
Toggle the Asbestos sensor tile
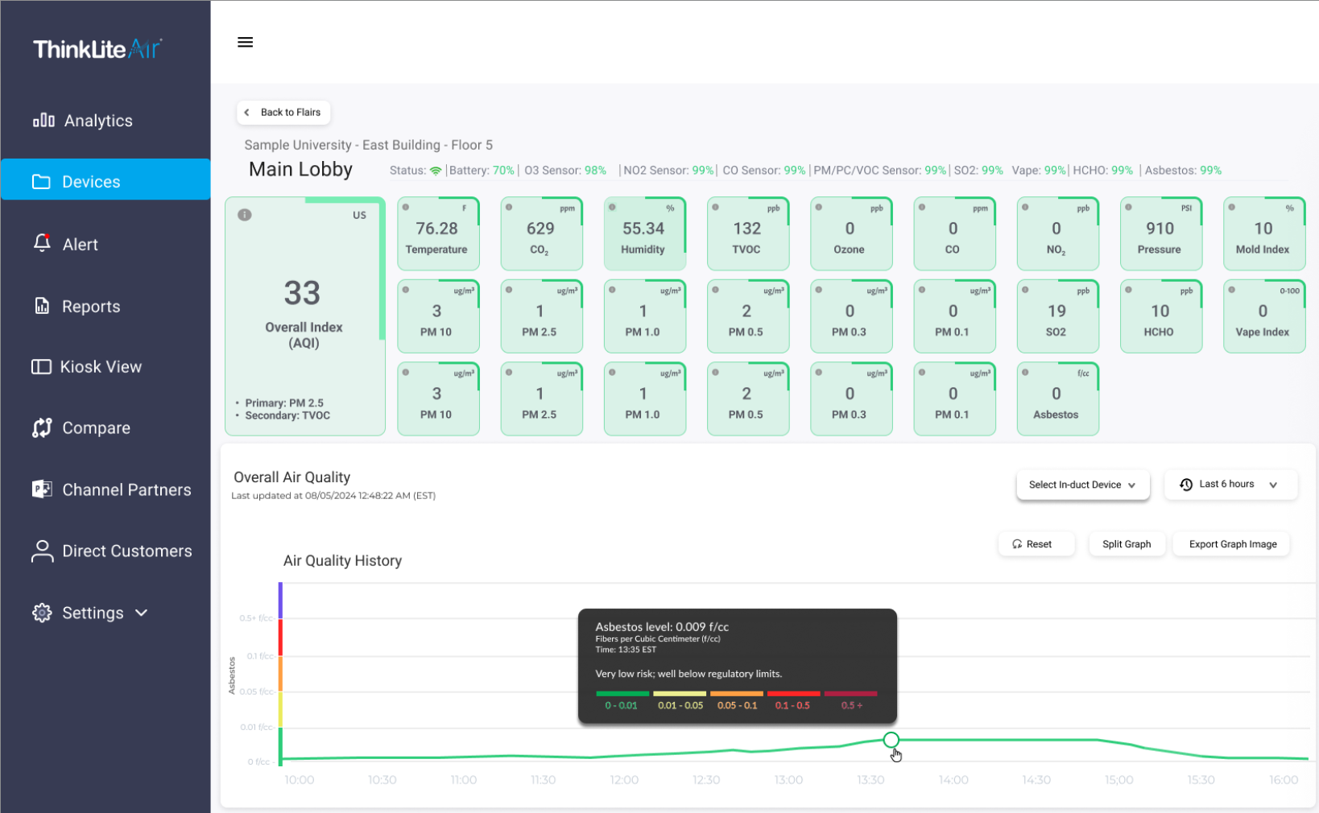[1056, 399]
